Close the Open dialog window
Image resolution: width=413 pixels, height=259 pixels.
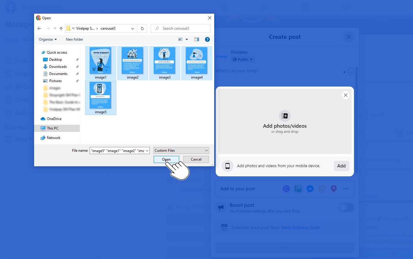(210, 18)
